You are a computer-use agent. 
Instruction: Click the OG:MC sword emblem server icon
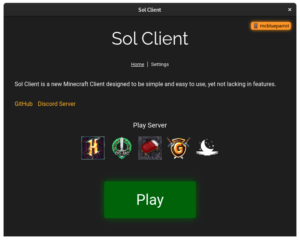[x=121, y=148]
